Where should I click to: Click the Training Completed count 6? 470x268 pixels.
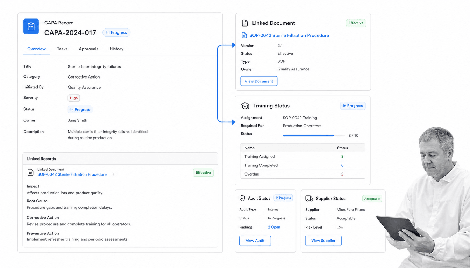click(x=342, y=165)
